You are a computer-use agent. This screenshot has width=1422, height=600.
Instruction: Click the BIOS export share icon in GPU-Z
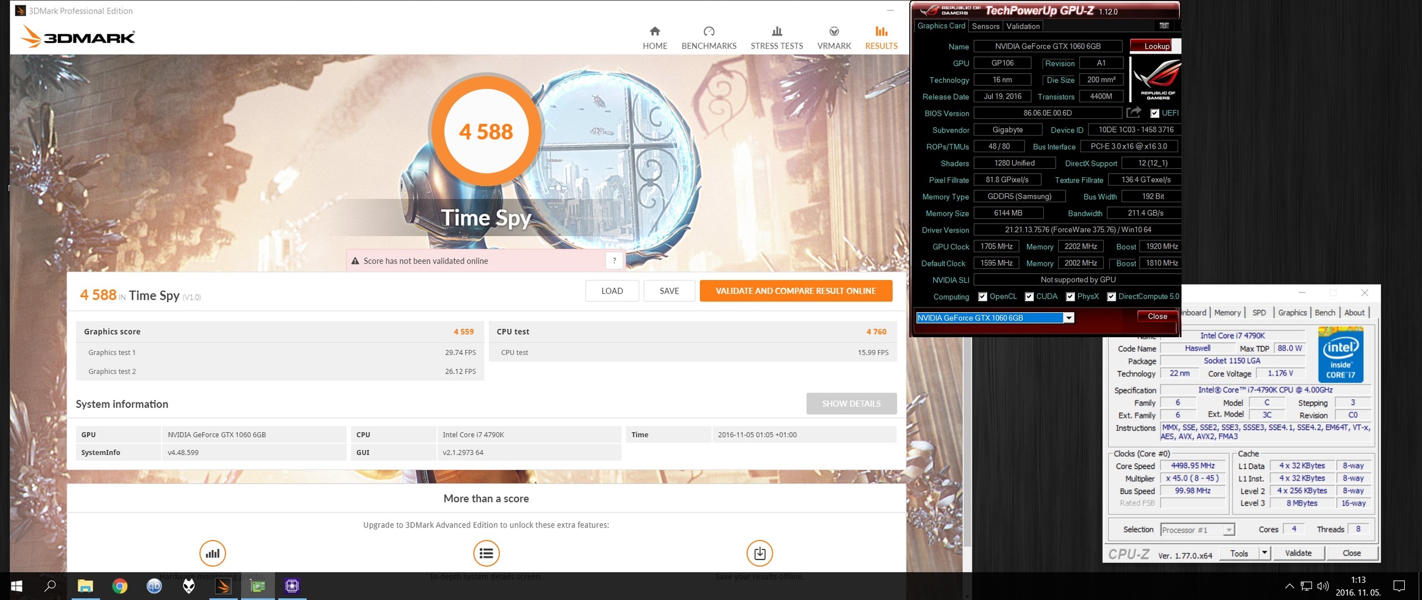[1134, 112]
